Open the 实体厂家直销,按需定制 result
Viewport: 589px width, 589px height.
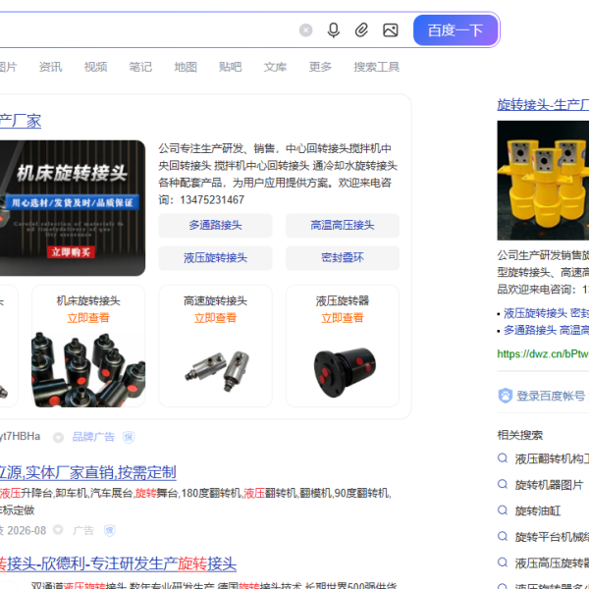coord(88,472)
